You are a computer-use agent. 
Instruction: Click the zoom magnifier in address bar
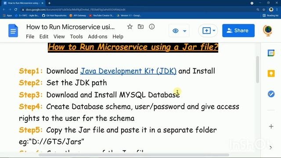click(x=258, y=10)
